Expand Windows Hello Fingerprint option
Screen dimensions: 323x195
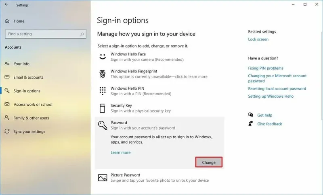pyautogui.click(x=159, y=74)
